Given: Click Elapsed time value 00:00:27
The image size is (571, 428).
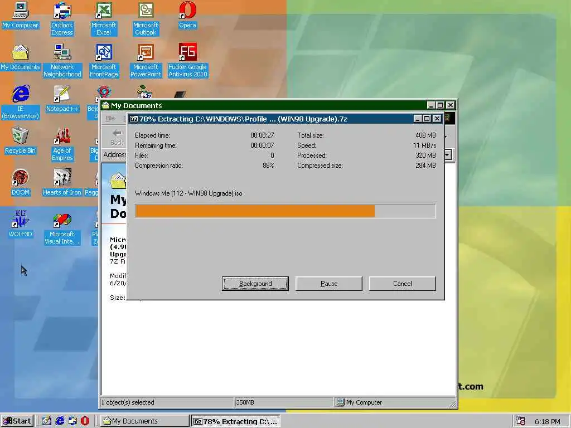Looking at the screenshot, I should pyautogui.click(x=262, y=135).
